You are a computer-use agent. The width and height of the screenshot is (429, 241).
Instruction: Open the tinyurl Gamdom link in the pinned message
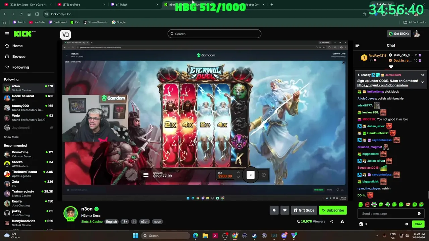tap(382, 85)
